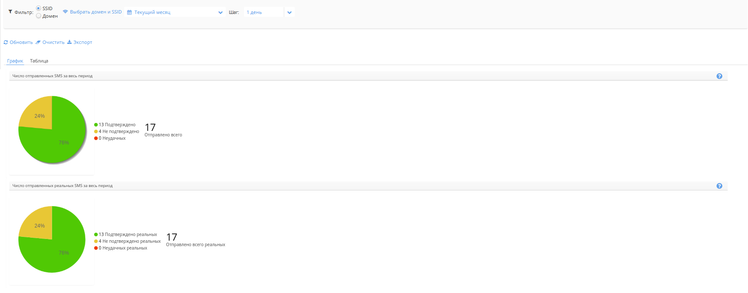Open help for real SMS chart

(x=719, y=186)
